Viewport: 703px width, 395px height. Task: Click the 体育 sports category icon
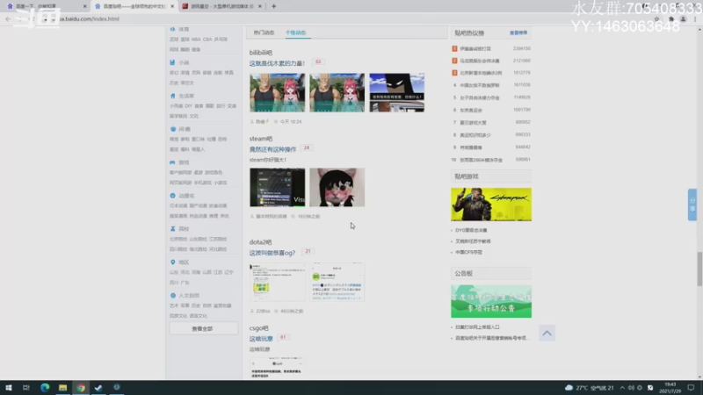click(x=172, y=29)
